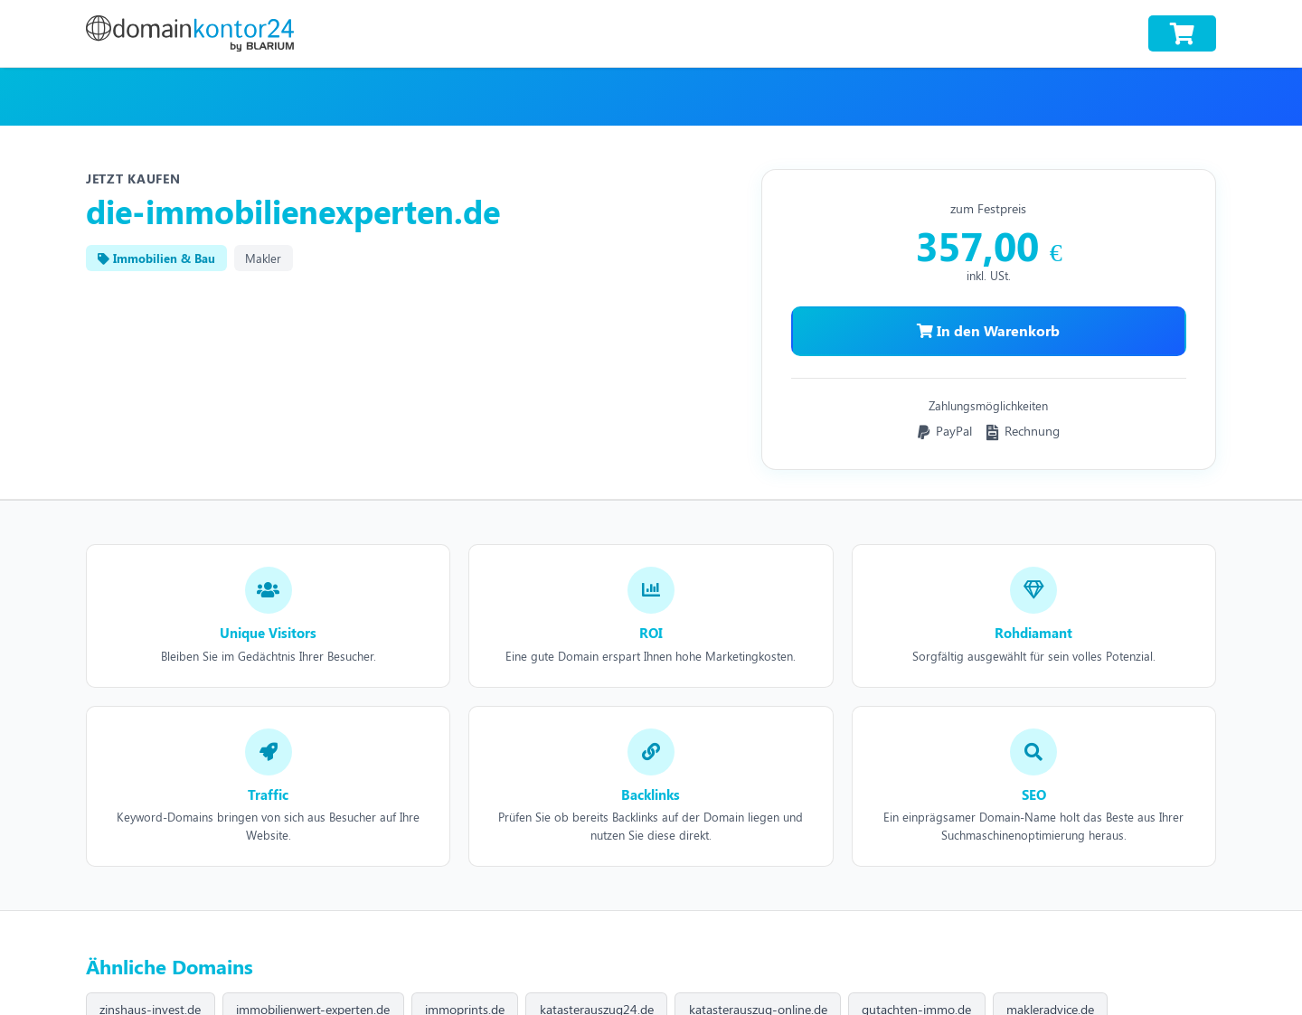Click the Rechnung invoice icon
Image resolution: width=1302 pixels, height=1015 pixels.
click(992, 432)
